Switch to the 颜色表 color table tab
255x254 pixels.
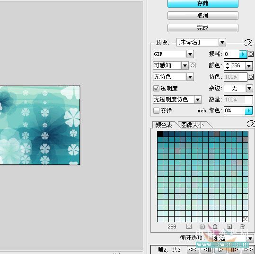(164, 125)
